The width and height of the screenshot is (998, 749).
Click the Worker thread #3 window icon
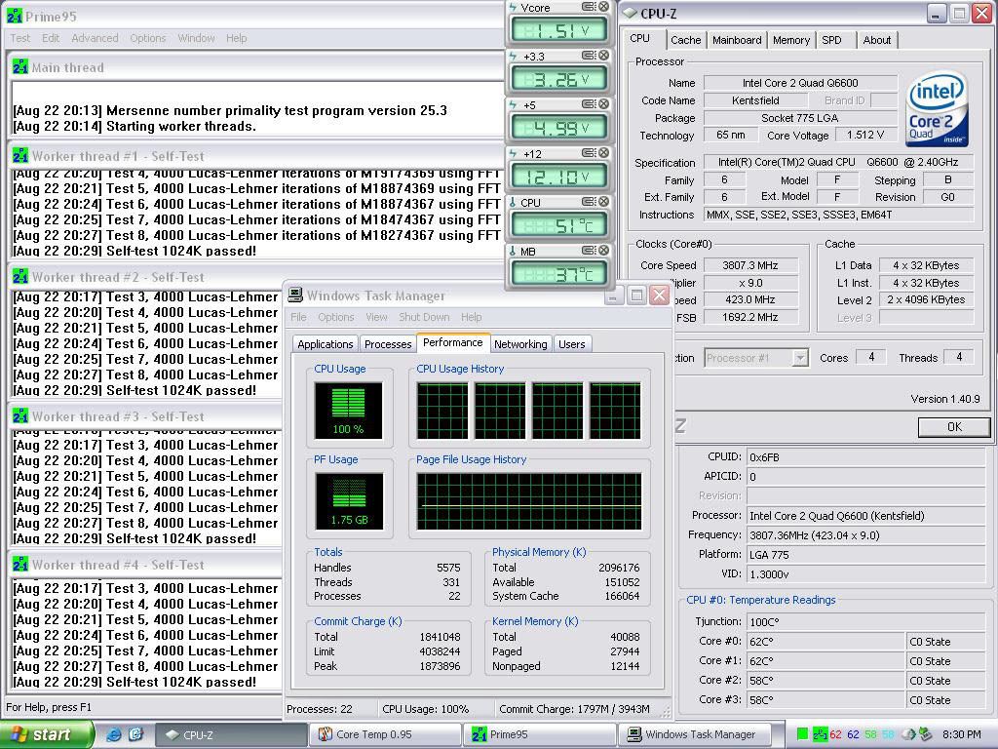(x=20, y=415)
